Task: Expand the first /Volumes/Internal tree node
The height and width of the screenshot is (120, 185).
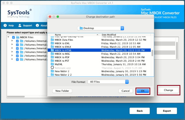Action: [12, 41]
